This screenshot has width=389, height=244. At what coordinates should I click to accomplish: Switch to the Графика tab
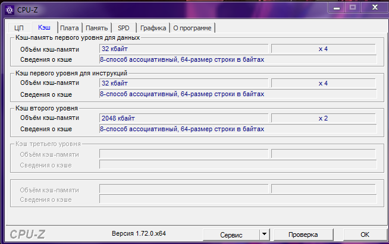click(153, 28)
